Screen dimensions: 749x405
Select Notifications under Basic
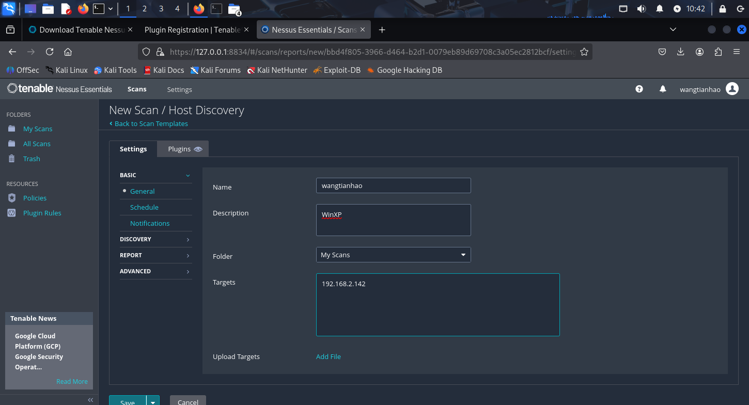(150, 223)
